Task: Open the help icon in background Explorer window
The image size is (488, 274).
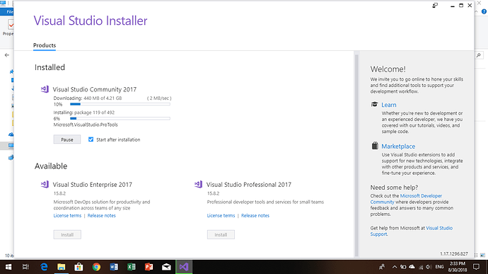Action: click(x=484, y=12)
